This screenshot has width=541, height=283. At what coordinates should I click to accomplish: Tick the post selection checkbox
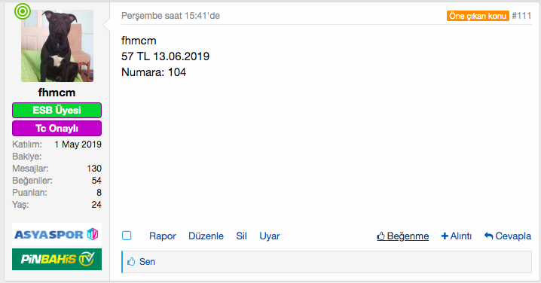point(127,236)
